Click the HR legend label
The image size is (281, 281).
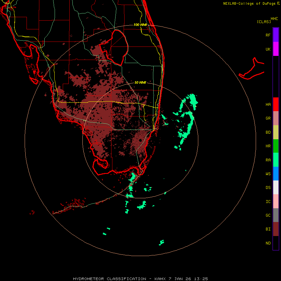268,146
